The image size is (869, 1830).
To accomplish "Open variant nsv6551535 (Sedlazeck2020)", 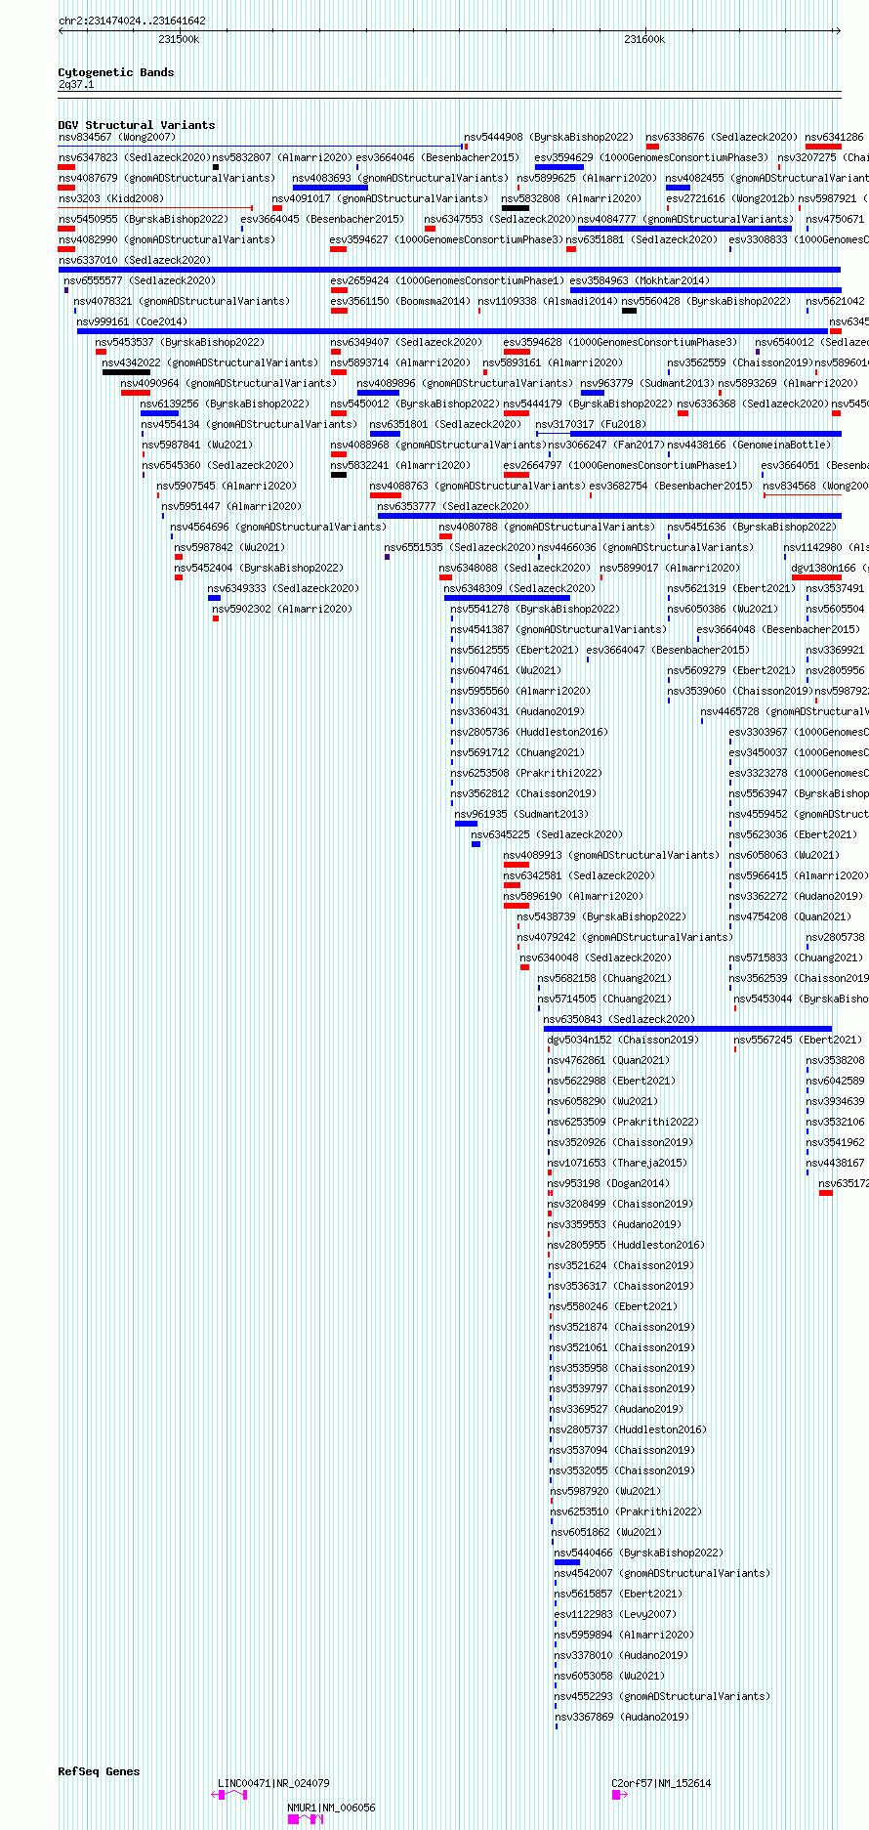I will [460, 548].
